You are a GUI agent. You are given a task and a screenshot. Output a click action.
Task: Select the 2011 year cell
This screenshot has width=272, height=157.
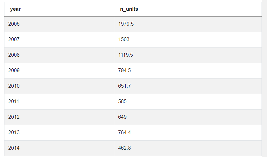tap(59, 102)
